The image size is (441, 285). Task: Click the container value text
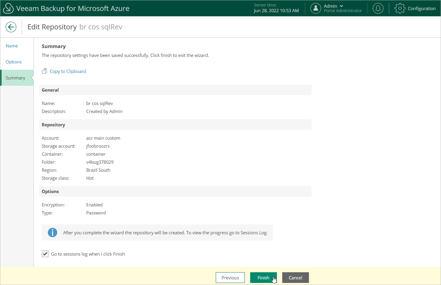click(96, 154)
